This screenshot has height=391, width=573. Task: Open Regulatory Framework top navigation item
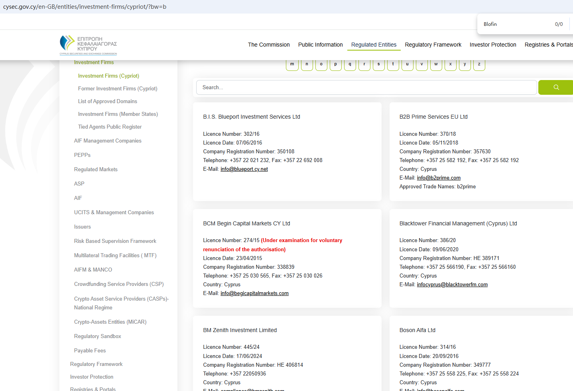click(433, 45)
